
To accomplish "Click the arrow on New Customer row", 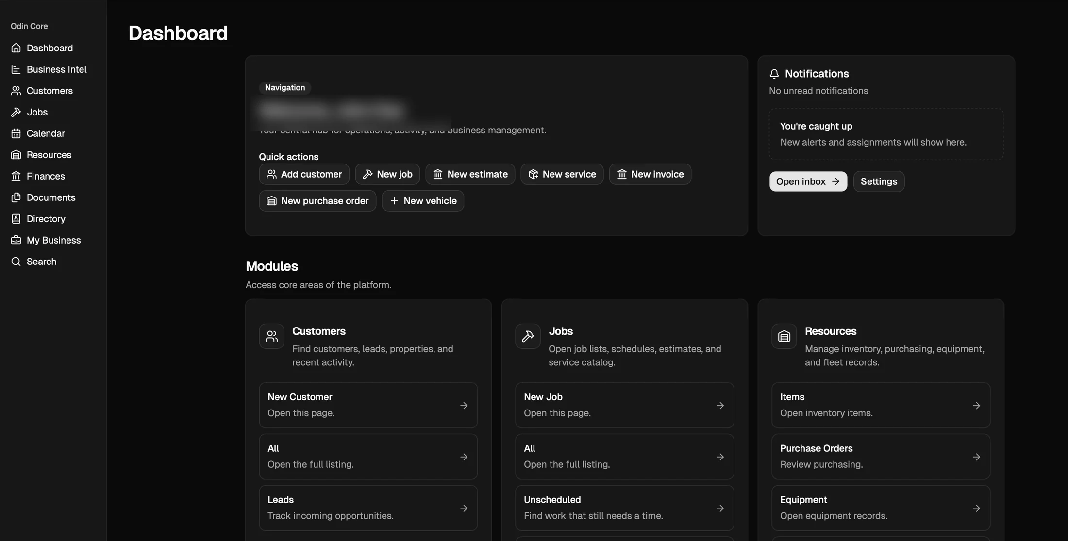I will point(464,405).
